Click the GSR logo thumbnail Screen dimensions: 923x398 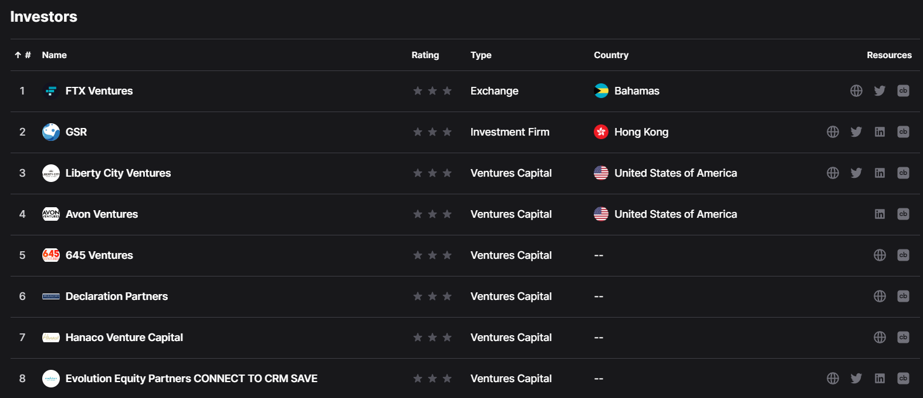click(x=51, y=132)
